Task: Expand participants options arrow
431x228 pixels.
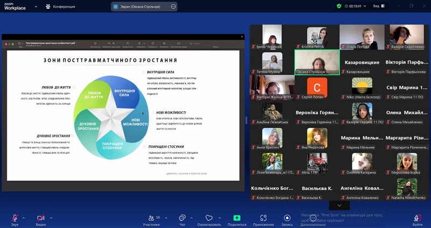Action: click(x=166, y=218)
